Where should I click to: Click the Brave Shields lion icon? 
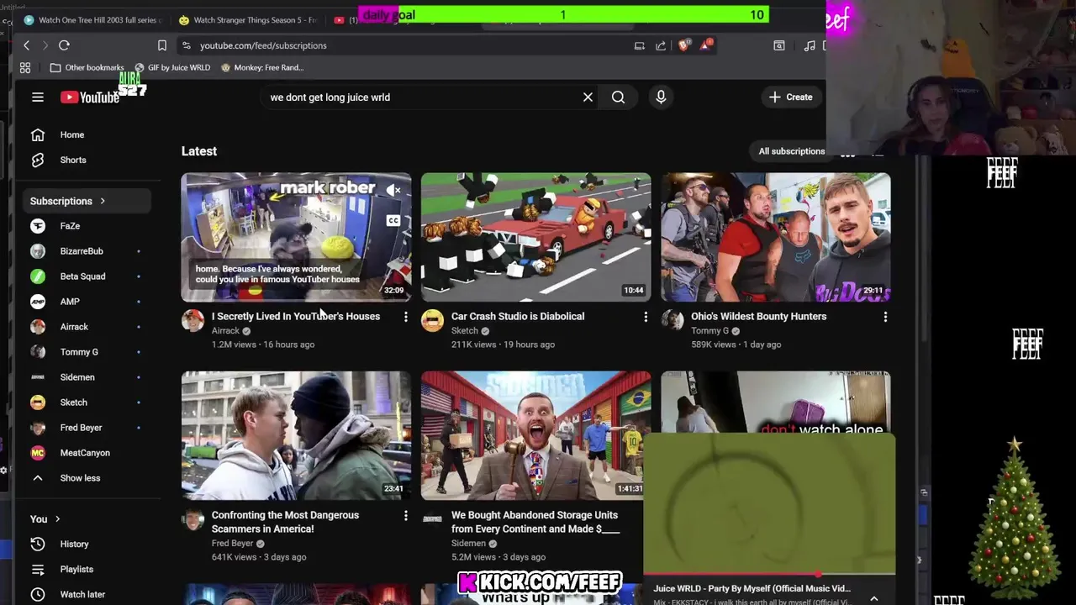coord(683,45)
